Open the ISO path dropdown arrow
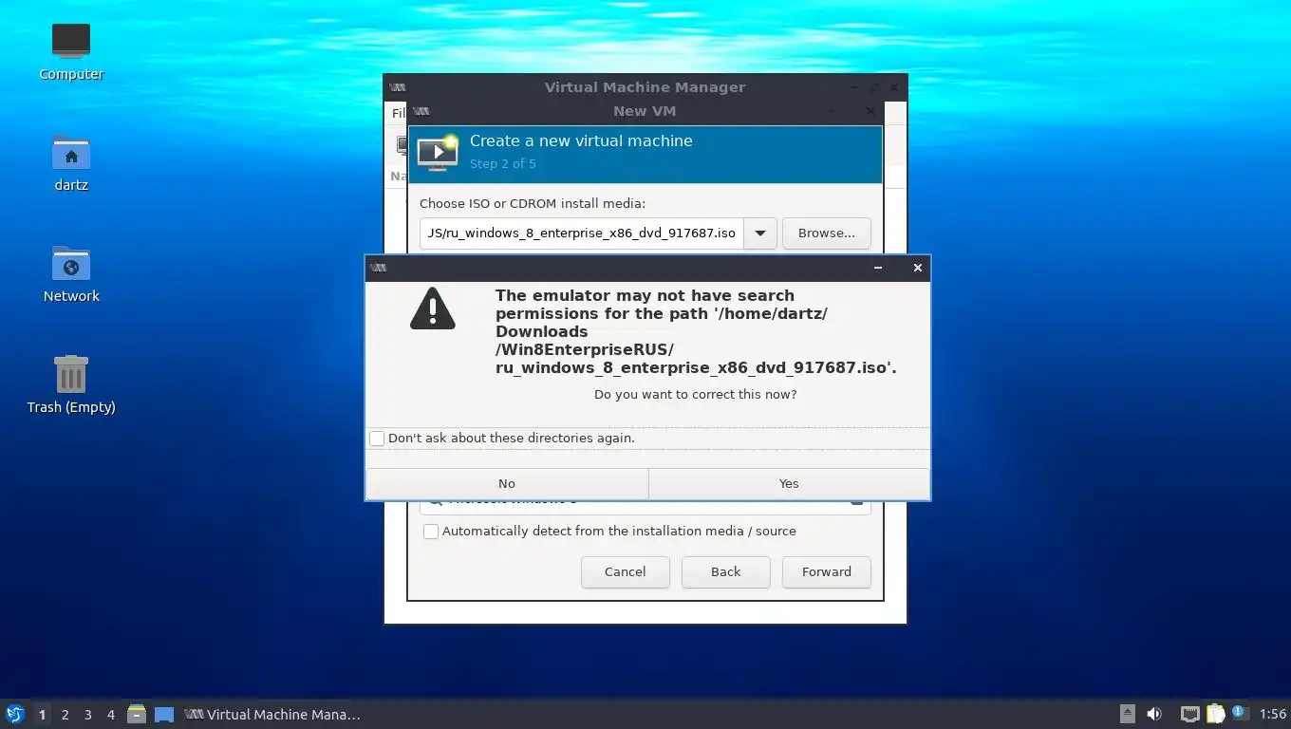1291x729 pixels. (x=760, y=233)
